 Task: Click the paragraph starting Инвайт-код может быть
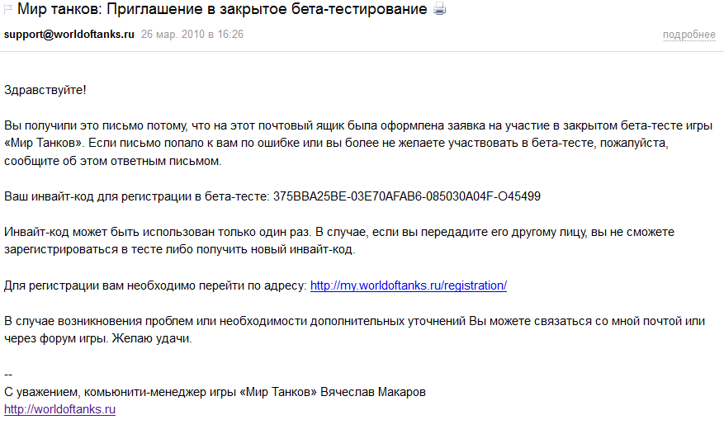(339, 241)
